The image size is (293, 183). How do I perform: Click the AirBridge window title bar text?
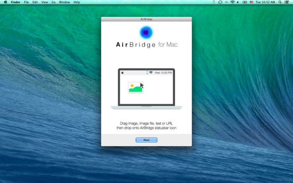[146, 19]
